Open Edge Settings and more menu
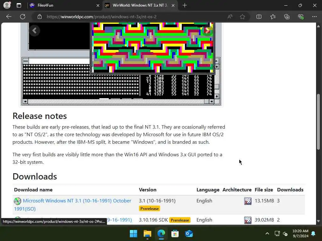 coord(314,17)
